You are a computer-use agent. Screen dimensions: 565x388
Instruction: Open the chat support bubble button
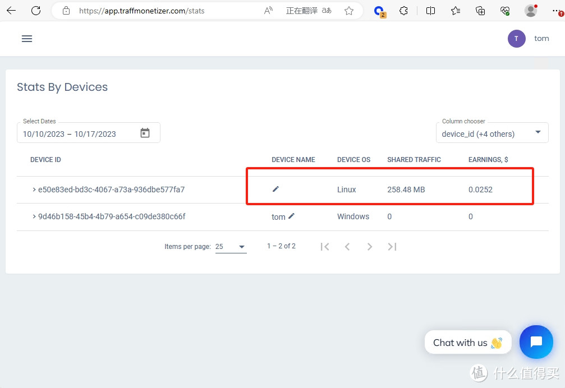536,341
